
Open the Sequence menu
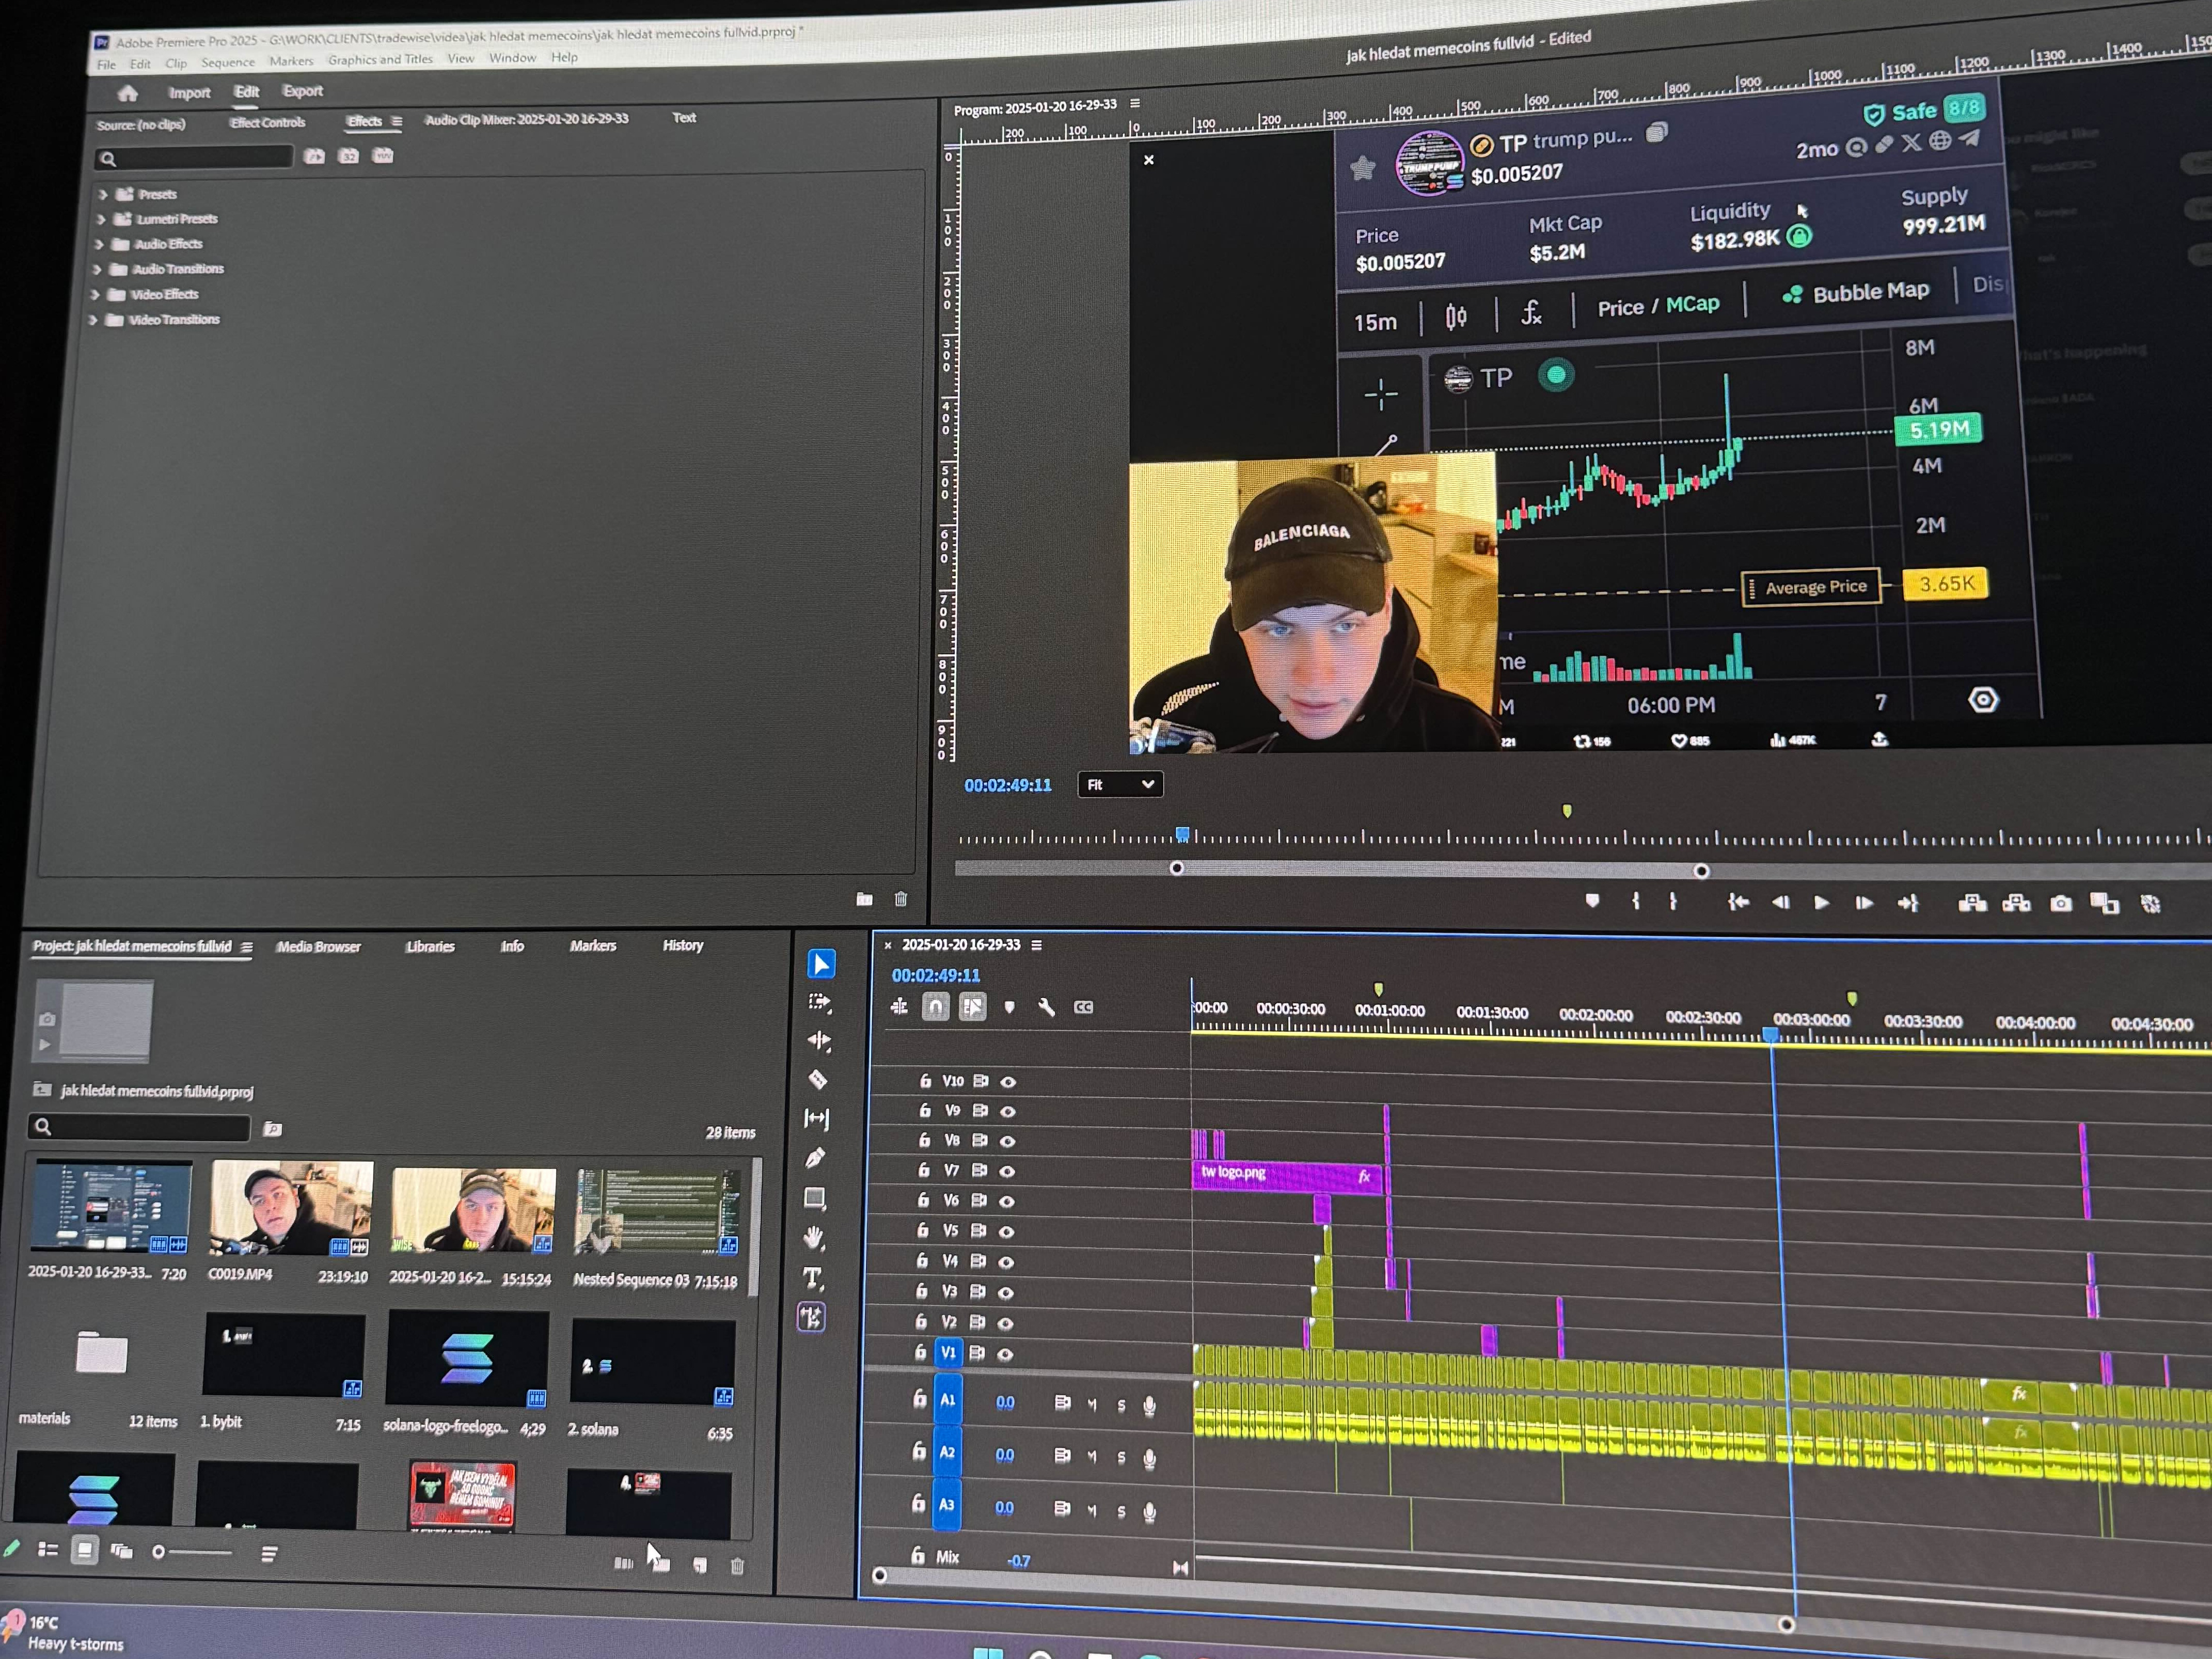click(228, 63)
